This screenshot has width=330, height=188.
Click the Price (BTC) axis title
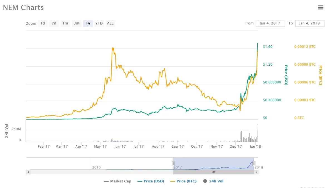click(x=321, y=75)
